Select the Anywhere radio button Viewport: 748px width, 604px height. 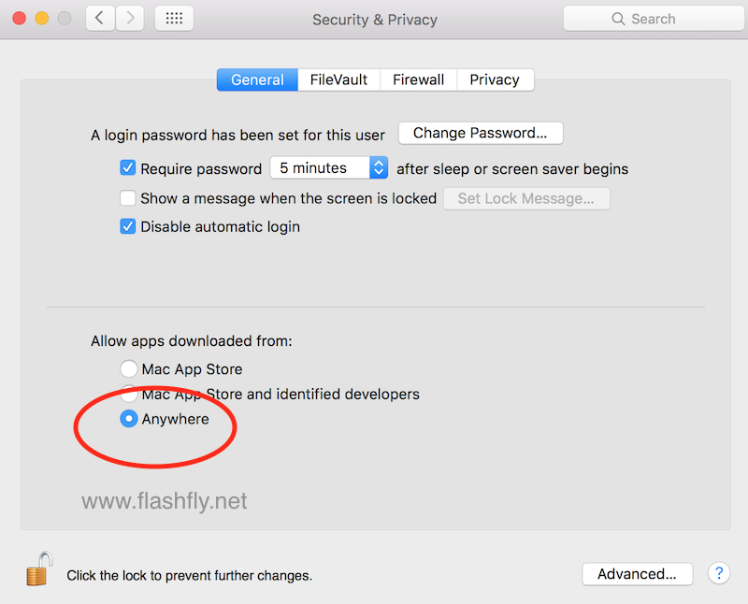[129, 419]
